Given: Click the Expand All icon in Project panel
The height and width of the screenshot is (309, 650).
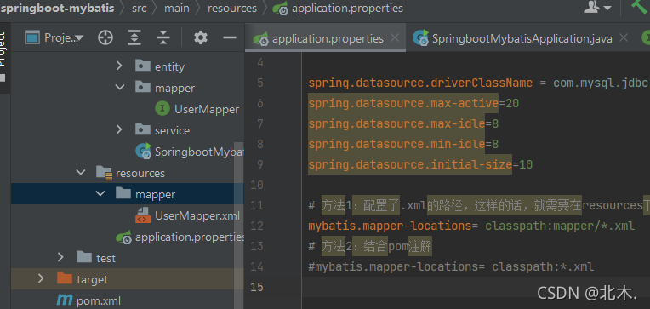Looking at the screenshot, I should tap(134, 38).
